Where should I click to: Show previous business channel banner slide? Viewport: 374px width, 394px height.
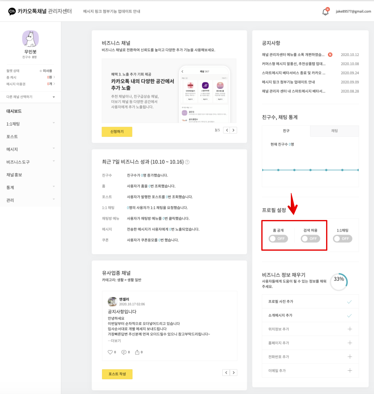tap(227, 130)
